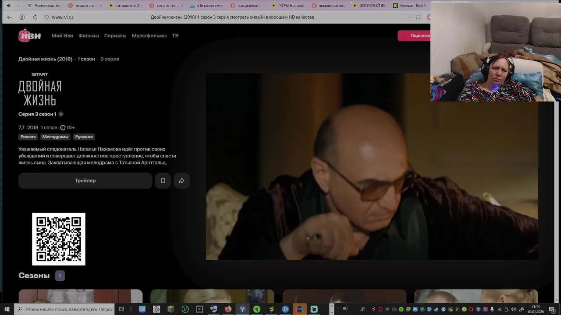Switch to the титаны тнт: 2 video tab
561x315 pixels.
[x=126, y=6]
